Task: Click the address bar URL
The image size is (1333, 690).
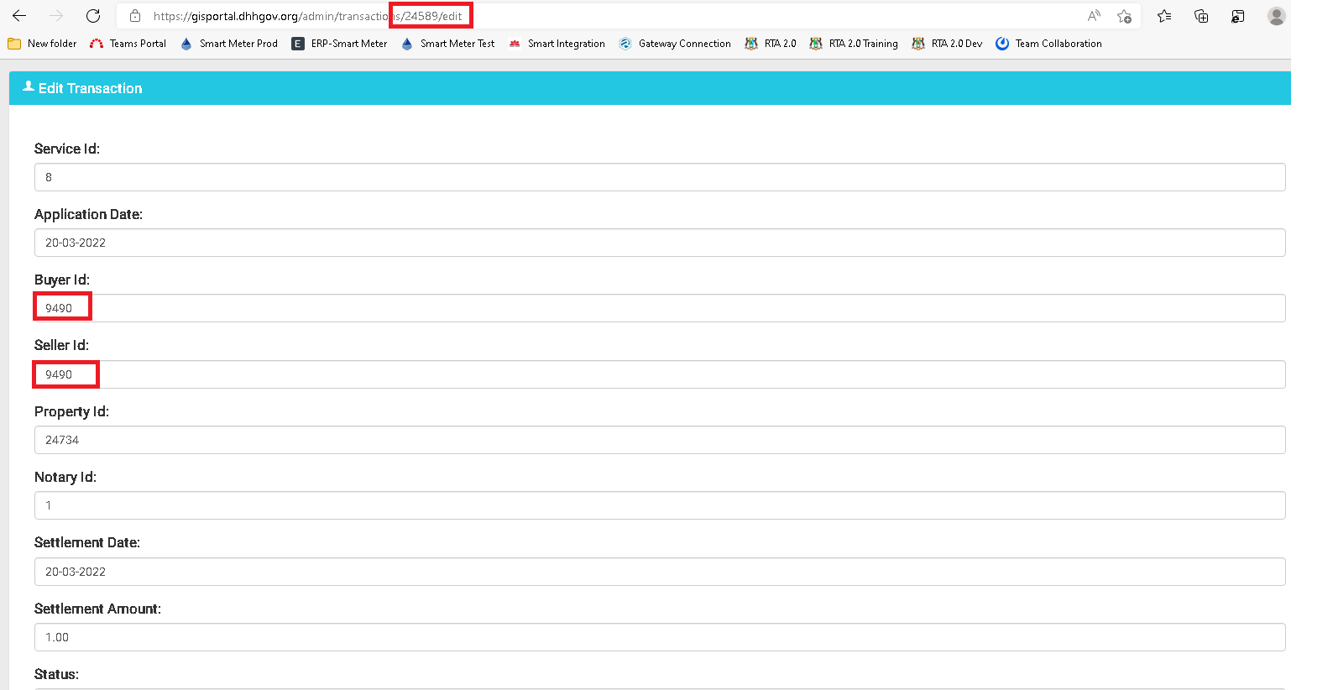Action: click(307, 16)
